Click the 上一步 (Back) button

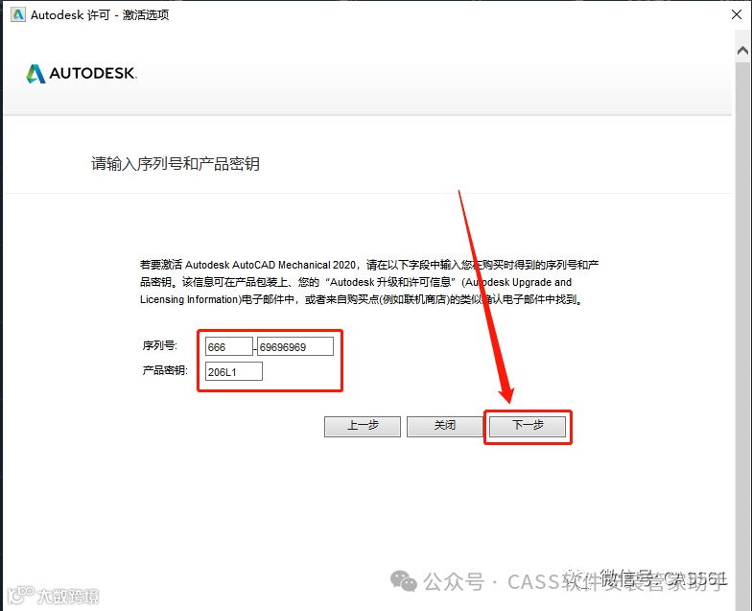363,426
